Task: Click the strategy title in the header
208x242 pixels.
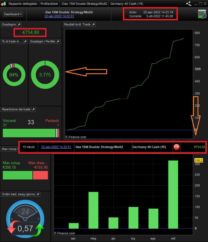Action: click(68, 12)
